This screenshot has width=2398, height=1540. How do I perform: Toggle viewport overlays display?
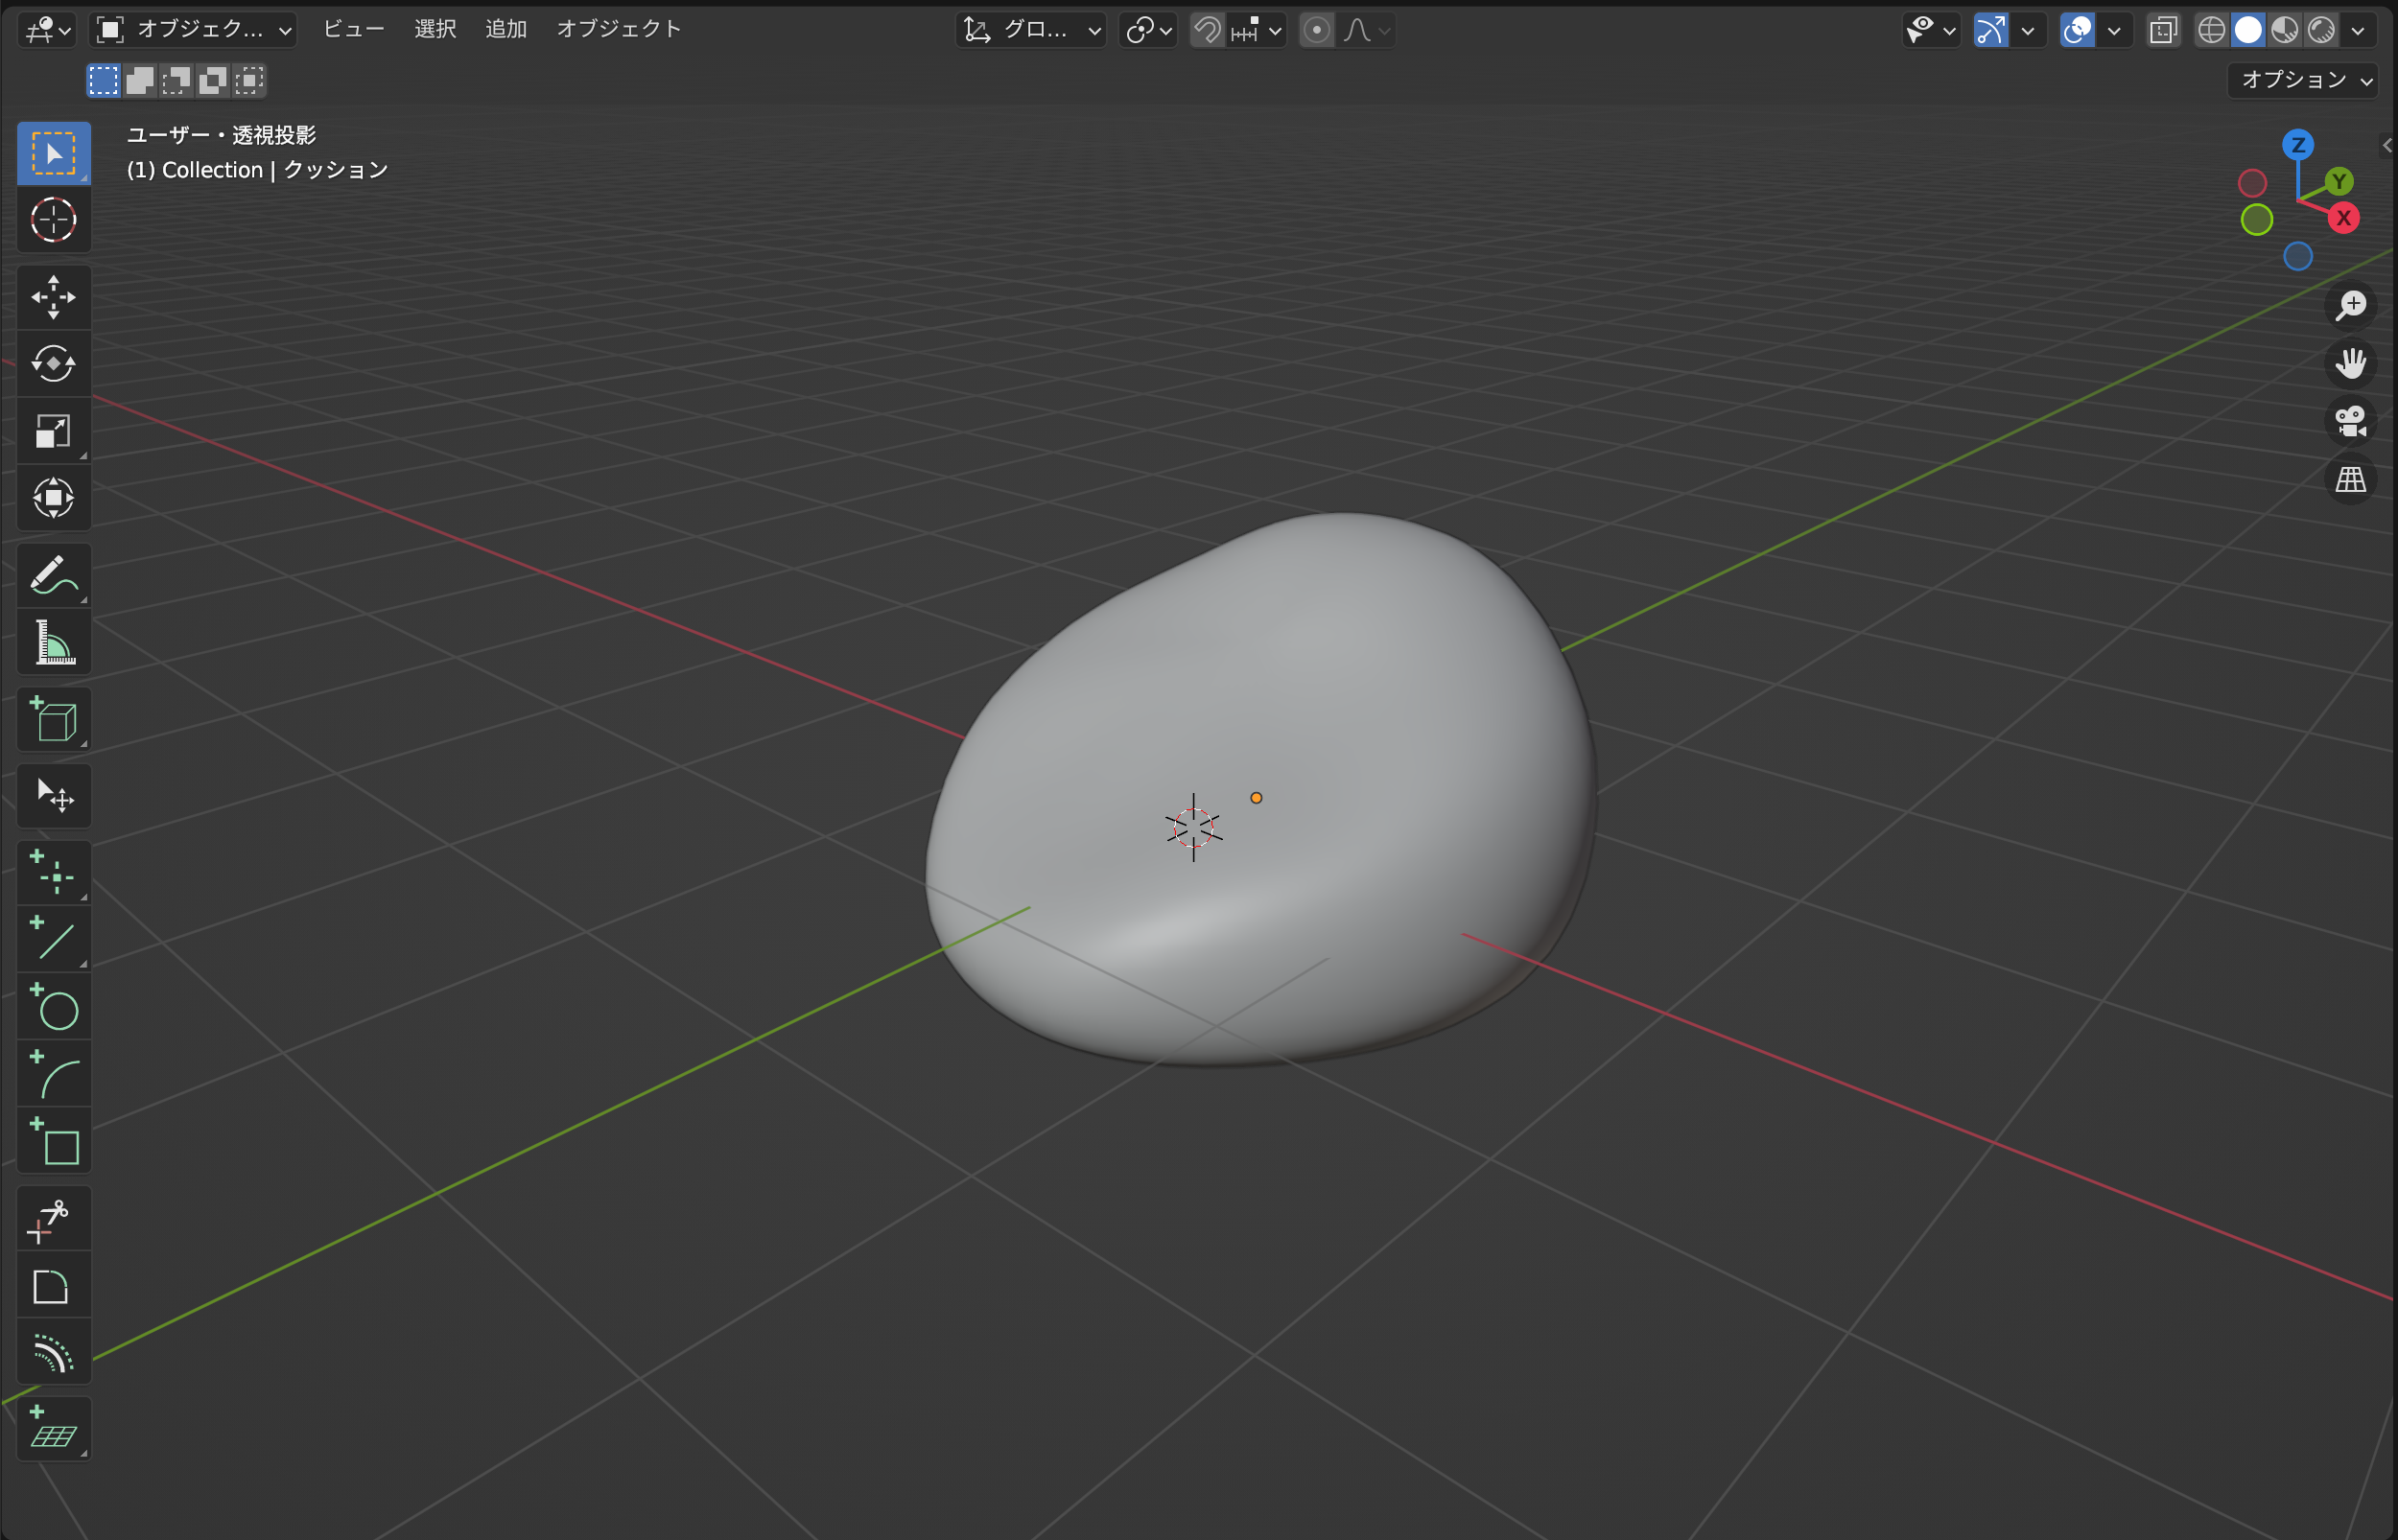tap(2077, 30)
